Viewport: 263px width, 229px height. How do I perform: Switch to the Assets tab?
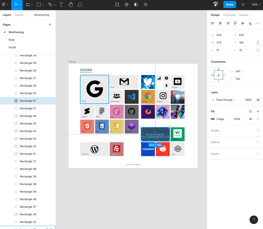[19, 15]
